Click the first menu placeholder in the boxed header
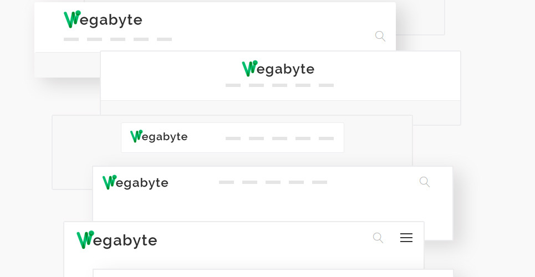The image size is (535, 277). [233, 138]
